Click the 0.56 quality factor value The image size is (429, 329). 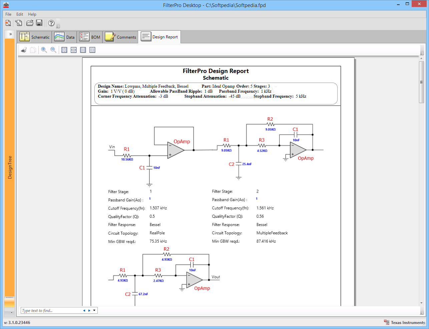coord(260,216)
